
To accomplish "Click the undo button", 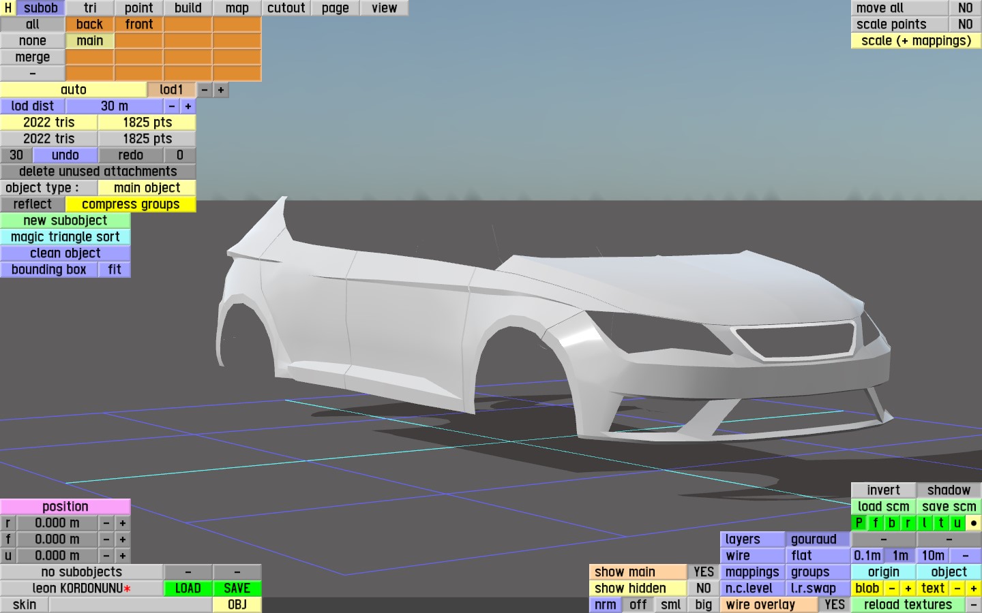I will click(65, 155).
